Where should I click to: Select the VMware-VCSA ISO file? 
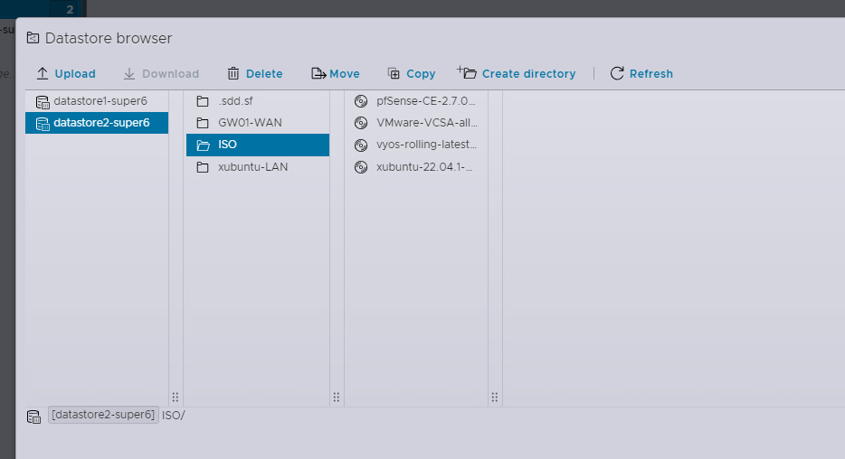[x=426, y=123]
